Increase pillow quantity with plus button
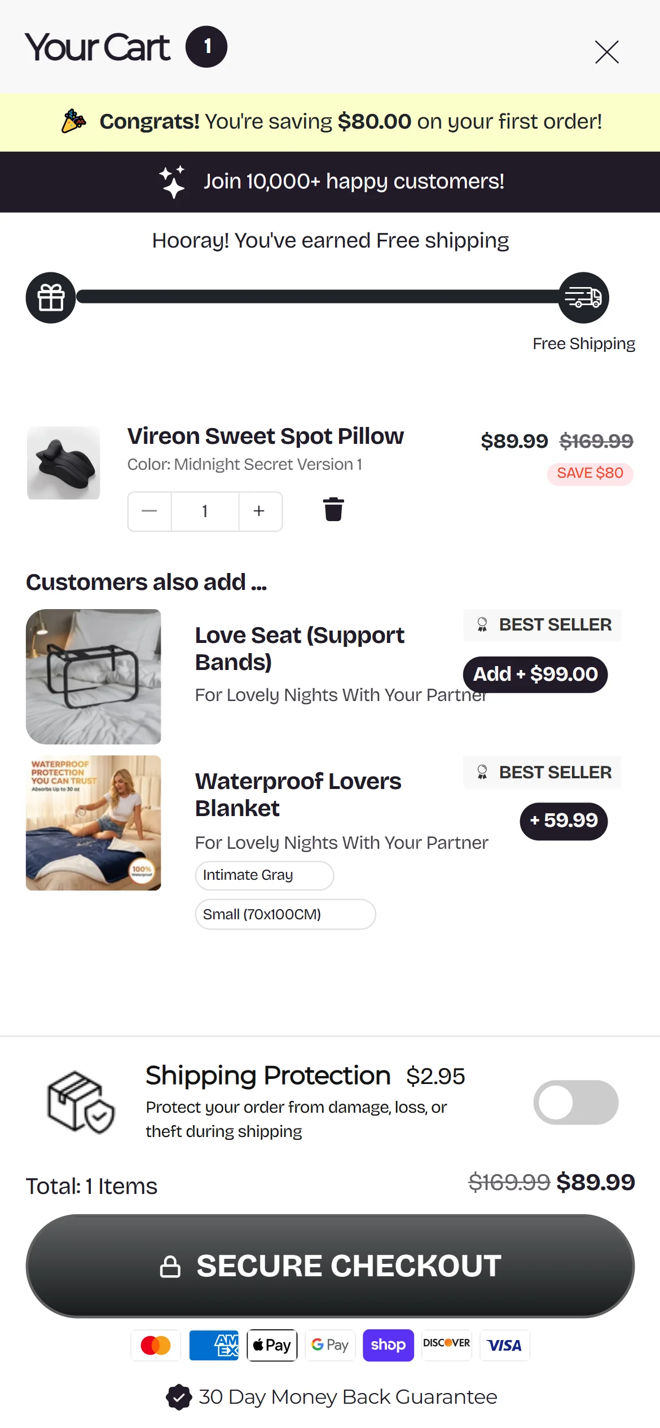Image resolution: width=660 pixels, height=1428 pixels. point(259,511)
